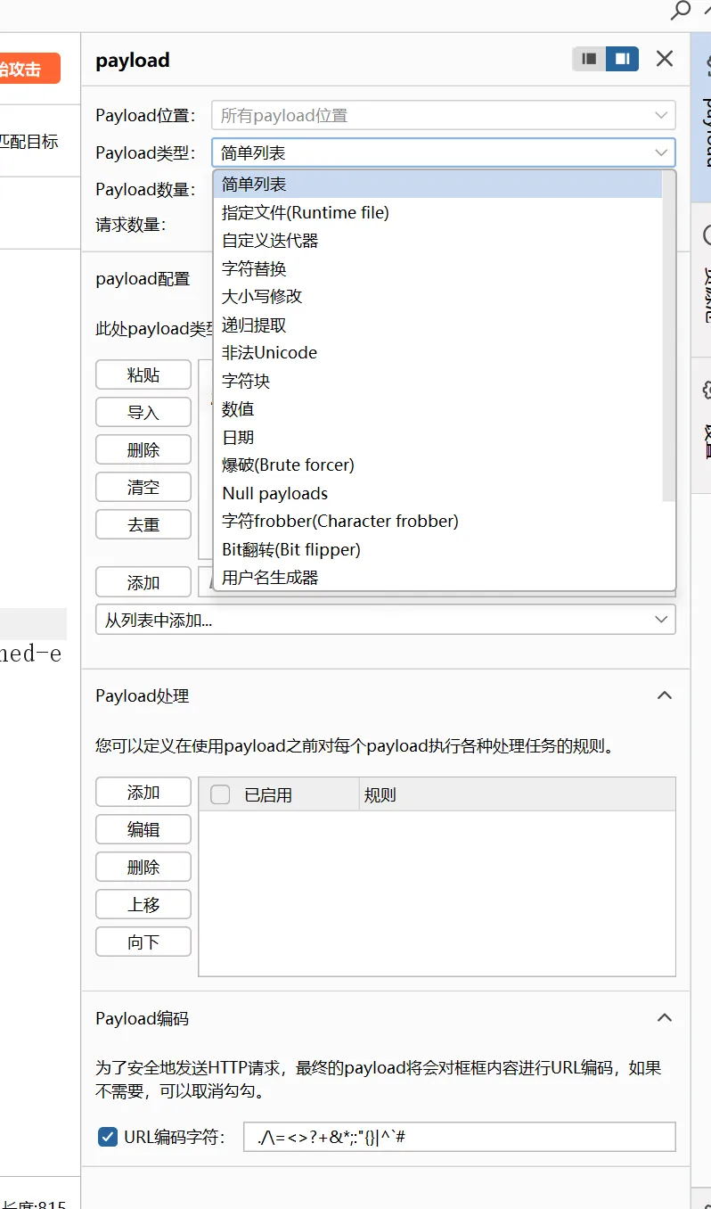Image resolution: width=711 pixels, height=1209 pixels.
Task: Pick the 自定义迭代器 payload type
Action: pos(270,241)
